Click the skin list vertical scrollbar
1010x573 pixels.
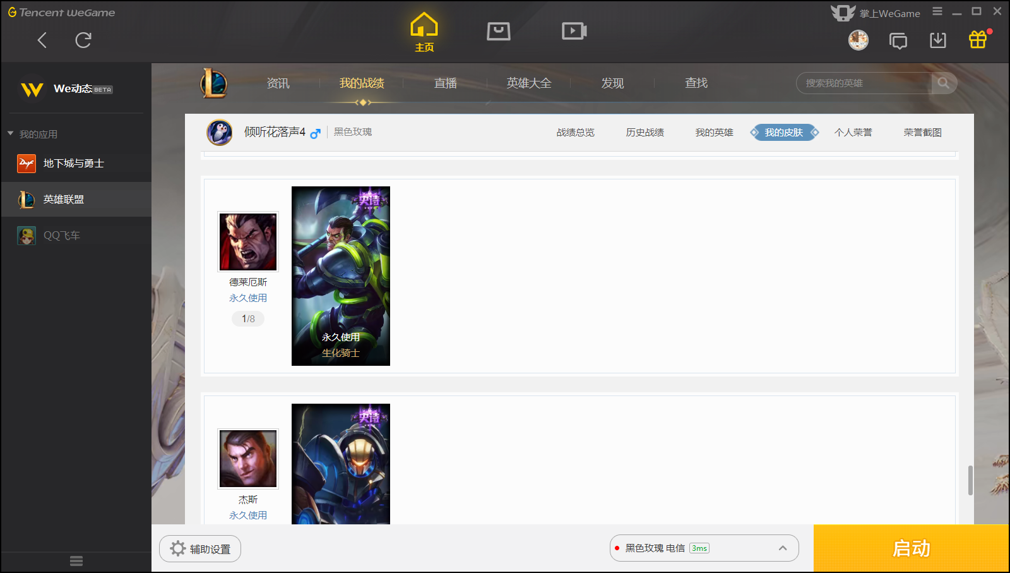[970, 481]
